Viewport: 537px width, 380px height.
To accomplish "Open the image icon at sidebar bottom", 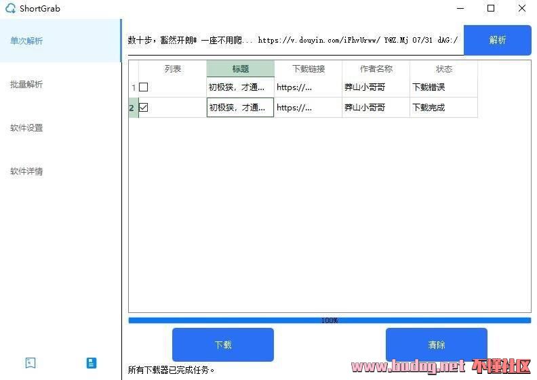I will 31,362.
